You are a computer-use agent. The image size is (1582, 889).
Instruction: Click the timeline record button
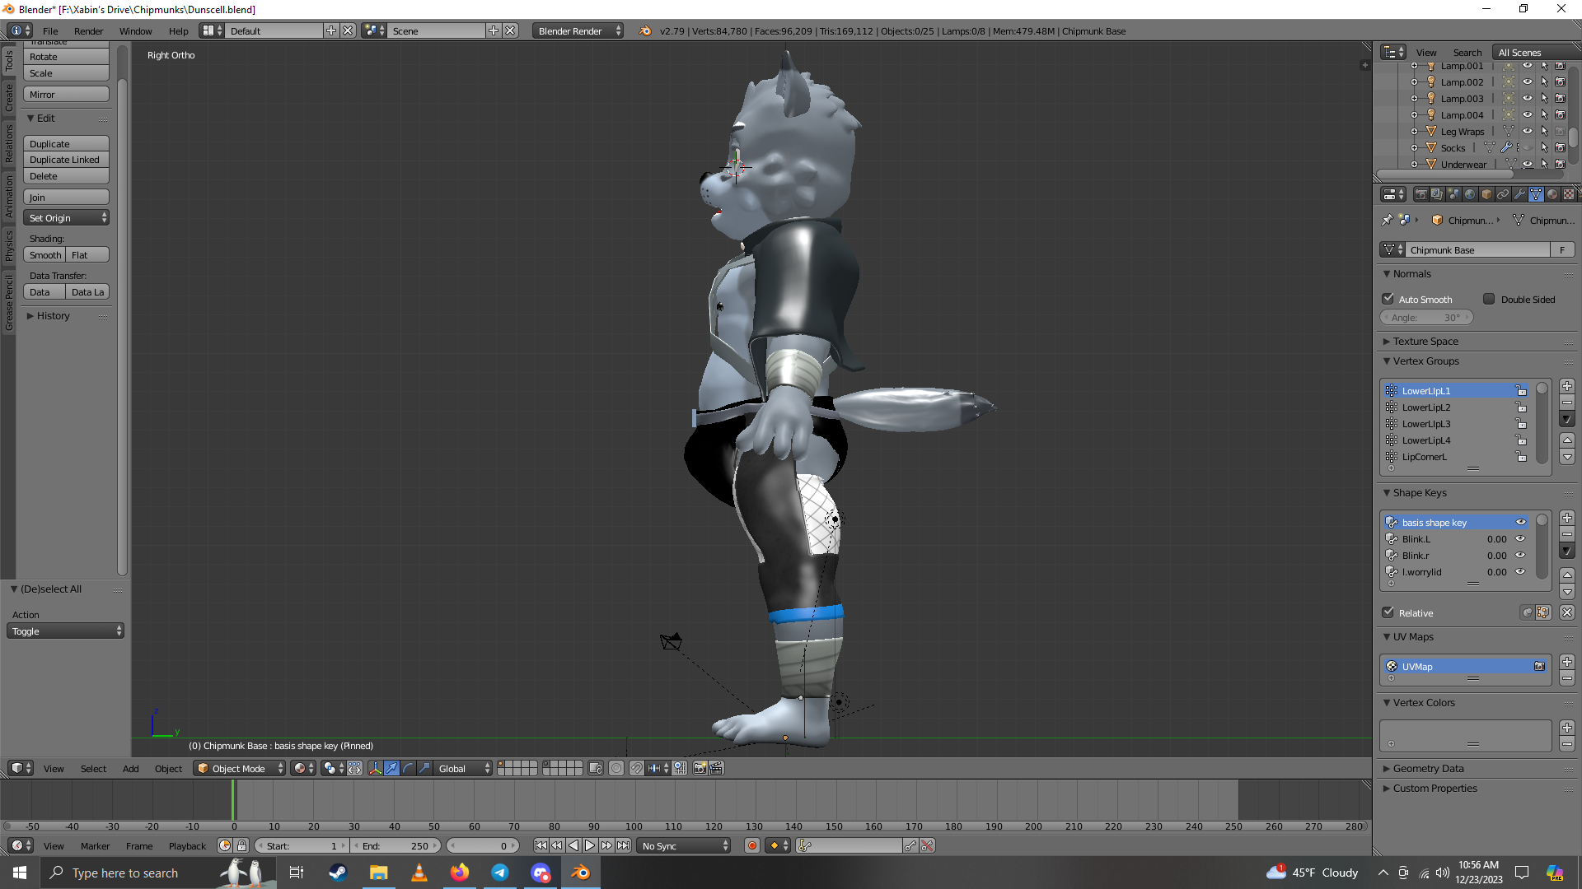coord(751,845)
